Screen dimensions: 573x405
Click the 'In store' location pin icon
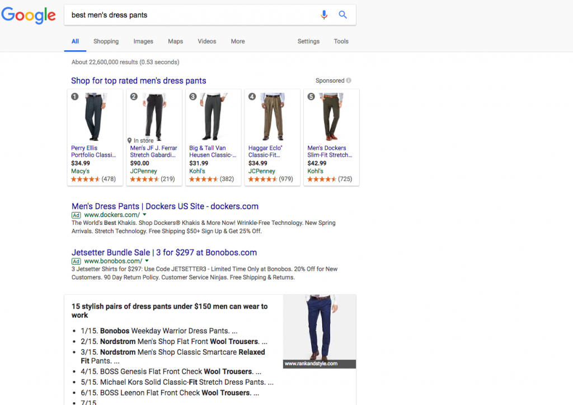[130, 141]
